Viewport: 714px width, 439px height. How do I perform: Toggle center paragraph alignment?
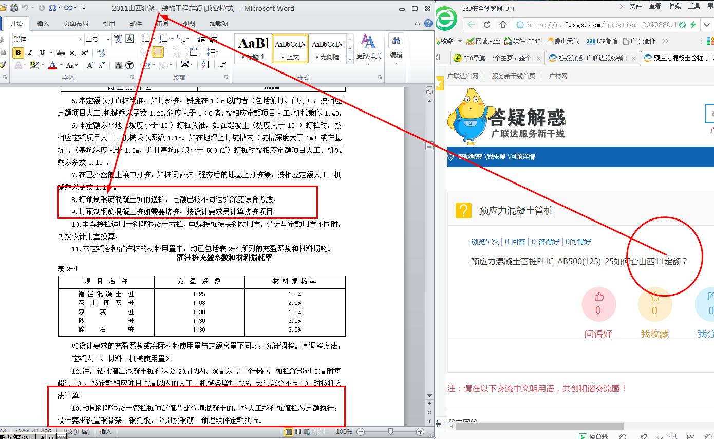pos(158,52)
